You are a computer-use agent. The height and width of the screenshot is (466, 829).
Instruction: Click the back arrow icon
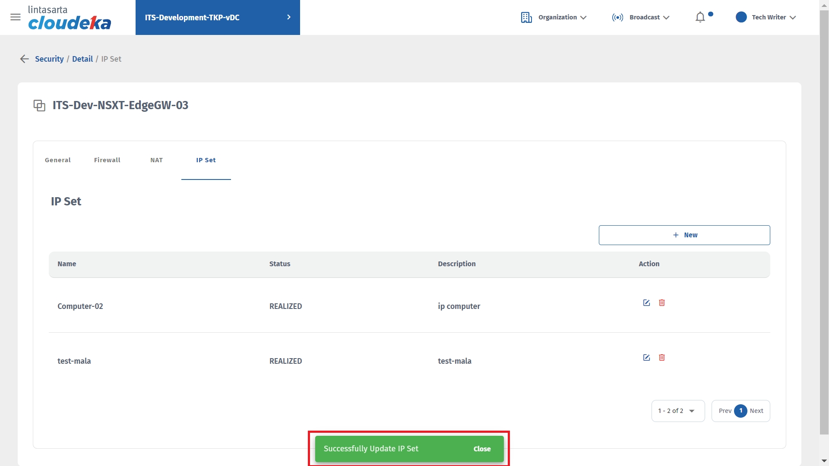click(24, 59)
